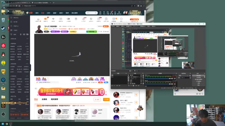The height and width of the screenshot is (126, 225).
Task: Adjust second mixer channel volume slider in OBS
Action: [158, 84]
